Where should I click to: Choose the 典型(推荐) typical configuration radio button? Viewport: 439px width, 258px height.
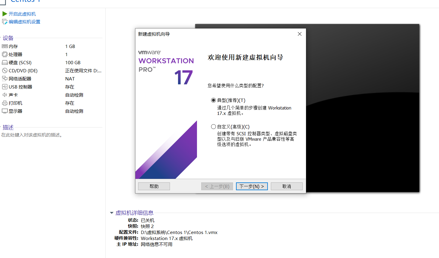coord(213,100)
